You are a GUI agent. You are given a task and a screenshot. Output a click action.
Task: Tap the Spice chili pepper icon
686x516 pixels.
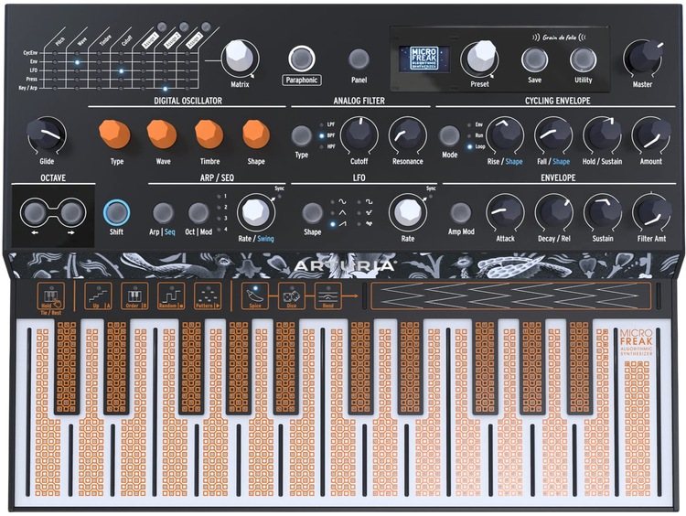pos(255,296)
